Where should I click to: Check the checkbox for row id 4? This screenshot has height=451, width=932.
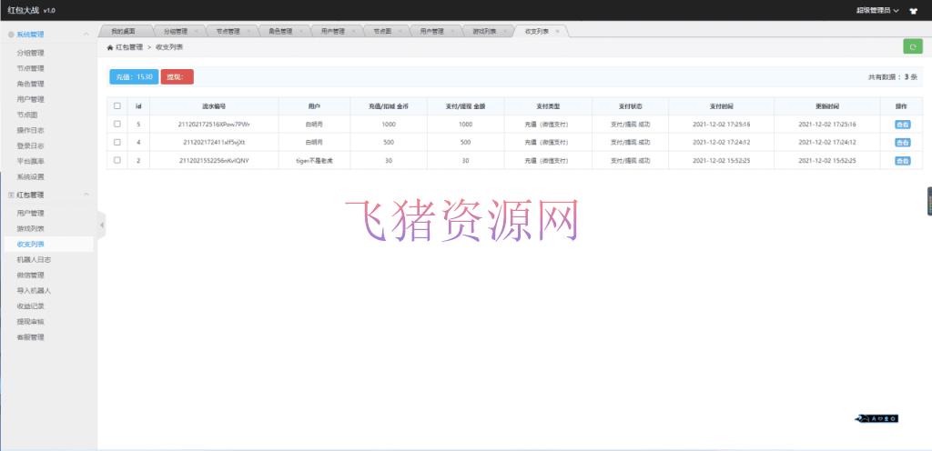pos(117,143)
